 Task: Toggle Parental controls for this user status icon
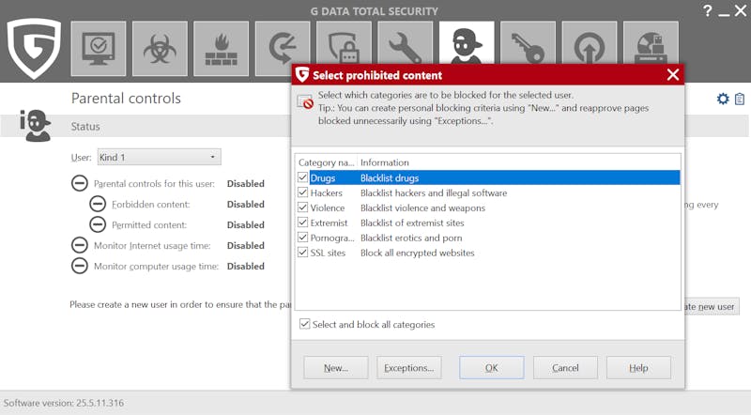[x=80, y=183]
